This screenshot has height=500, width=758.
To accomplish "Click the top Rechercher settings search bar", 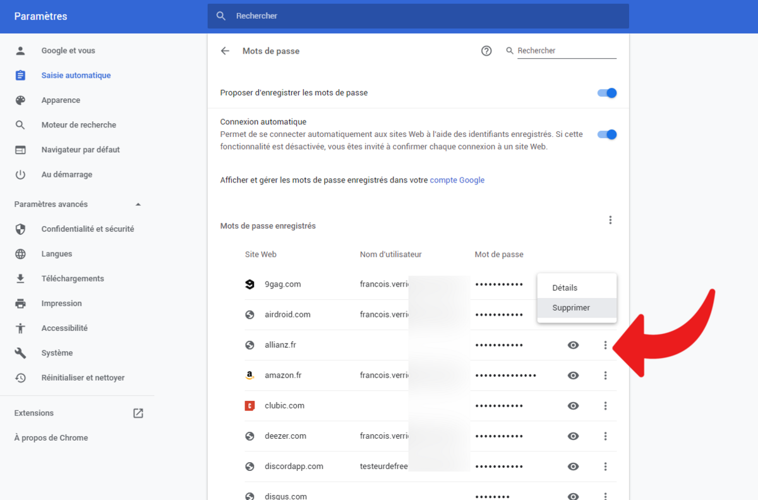I will pyautogui.click(x=418, y=16).
